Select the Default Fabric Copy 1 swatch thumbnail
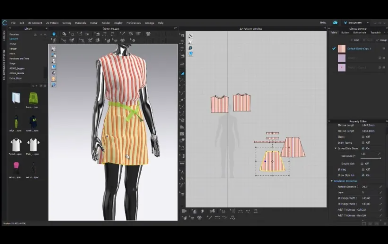 point(341,49)
